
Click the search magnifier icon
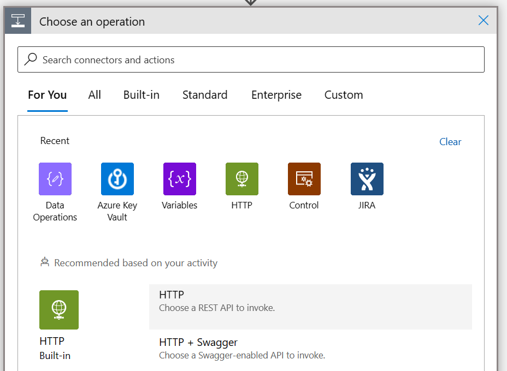(x=31, y=59)
